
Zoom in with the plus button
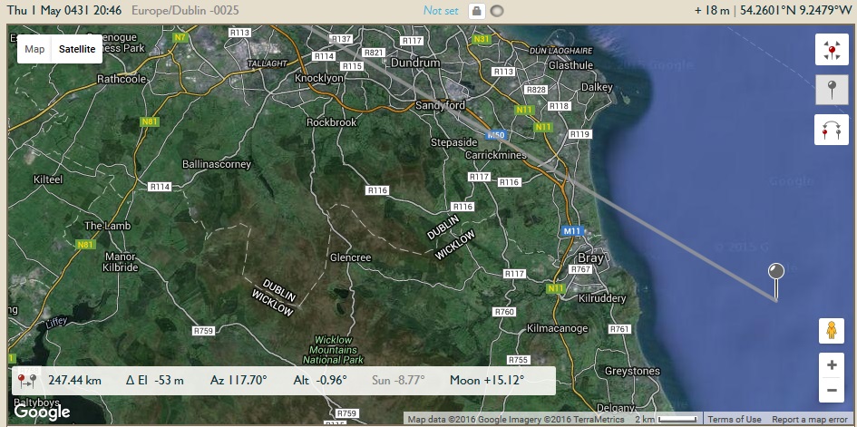[x=831, y=365]
